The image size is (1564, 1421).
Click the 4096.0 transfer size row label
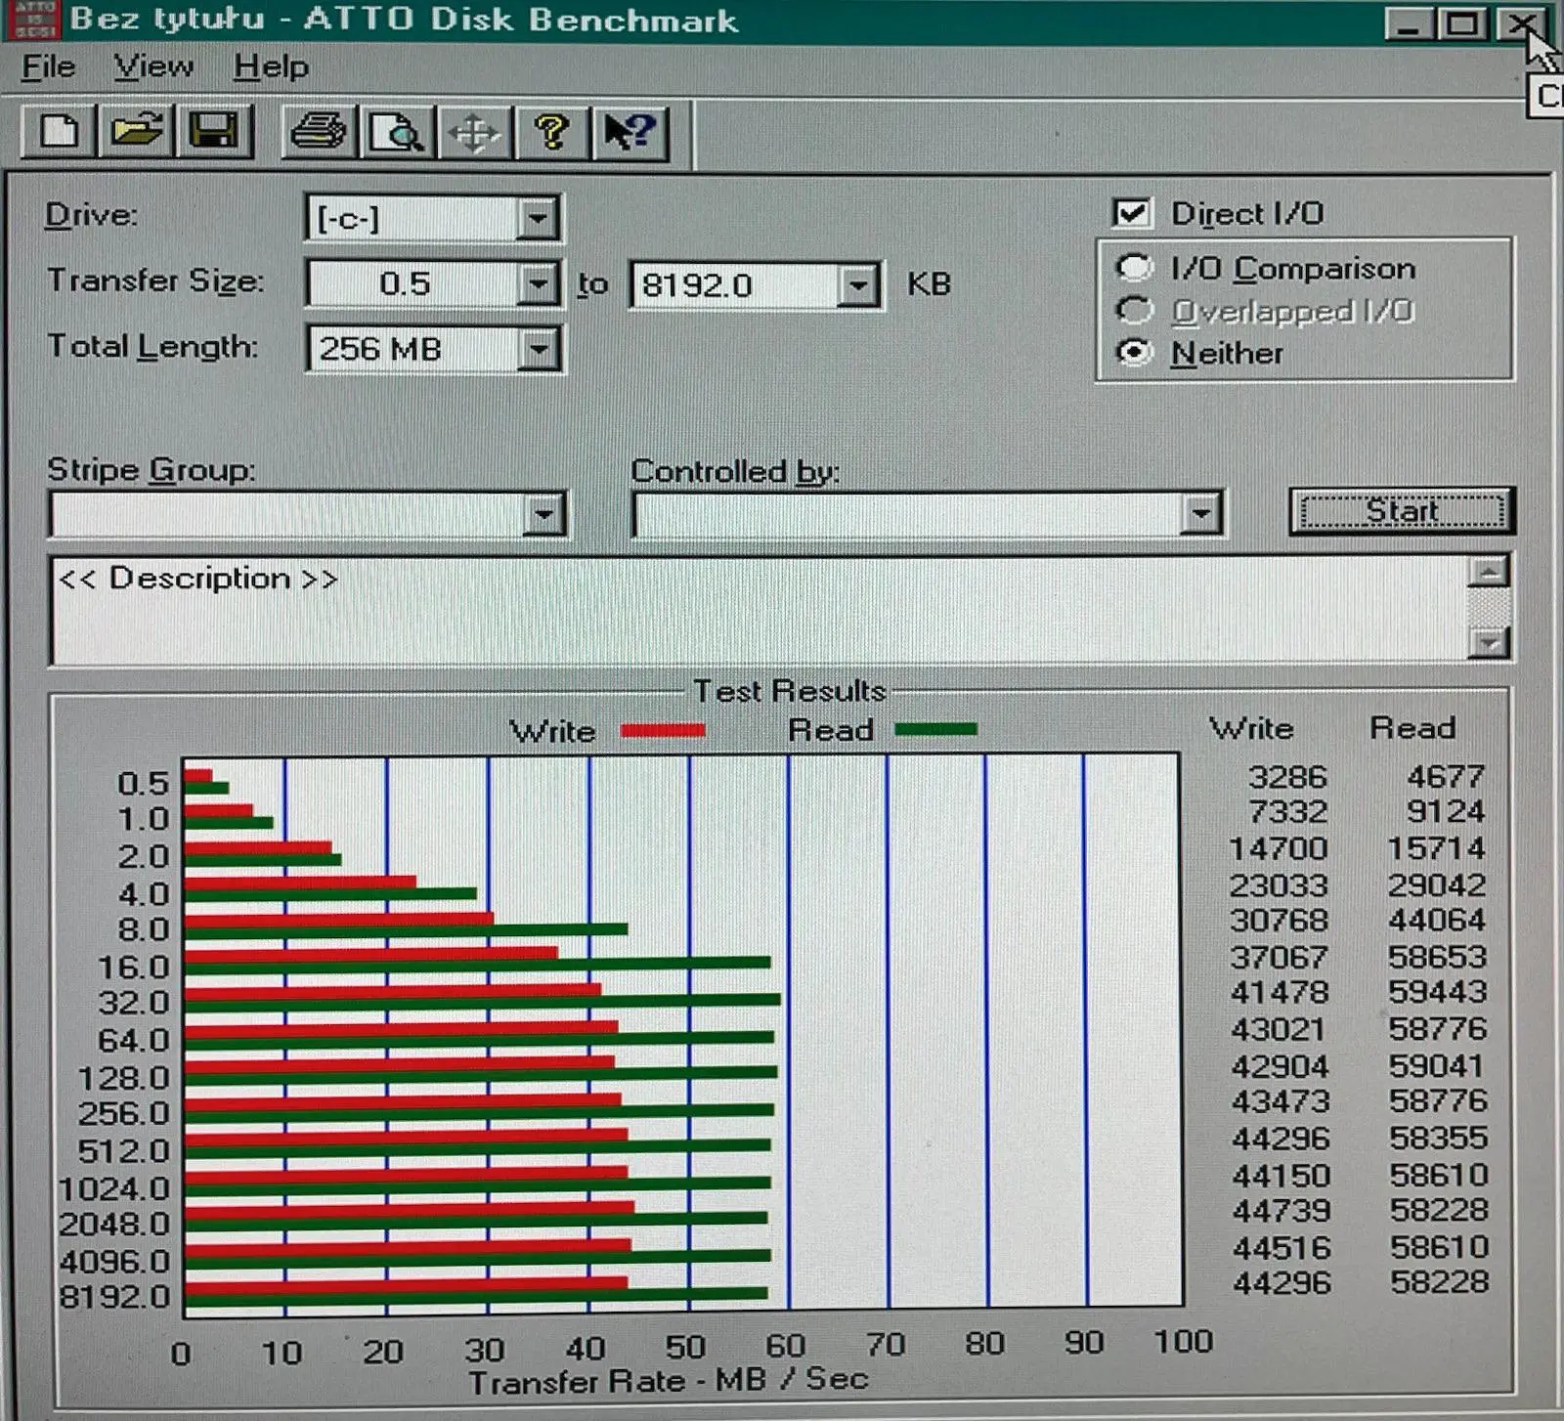pos(113,1262)
